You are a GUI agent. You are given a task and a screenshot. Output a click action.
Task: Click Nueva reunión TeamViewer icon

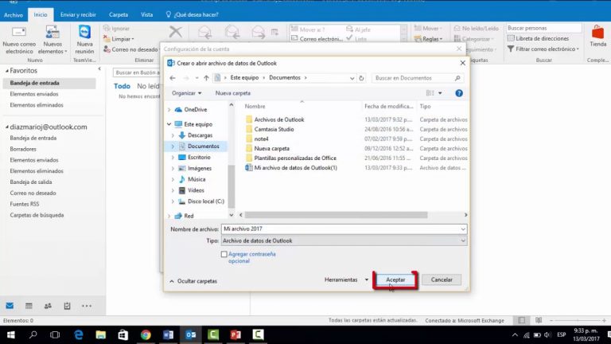pyautogui.click(x=84, y=32)
